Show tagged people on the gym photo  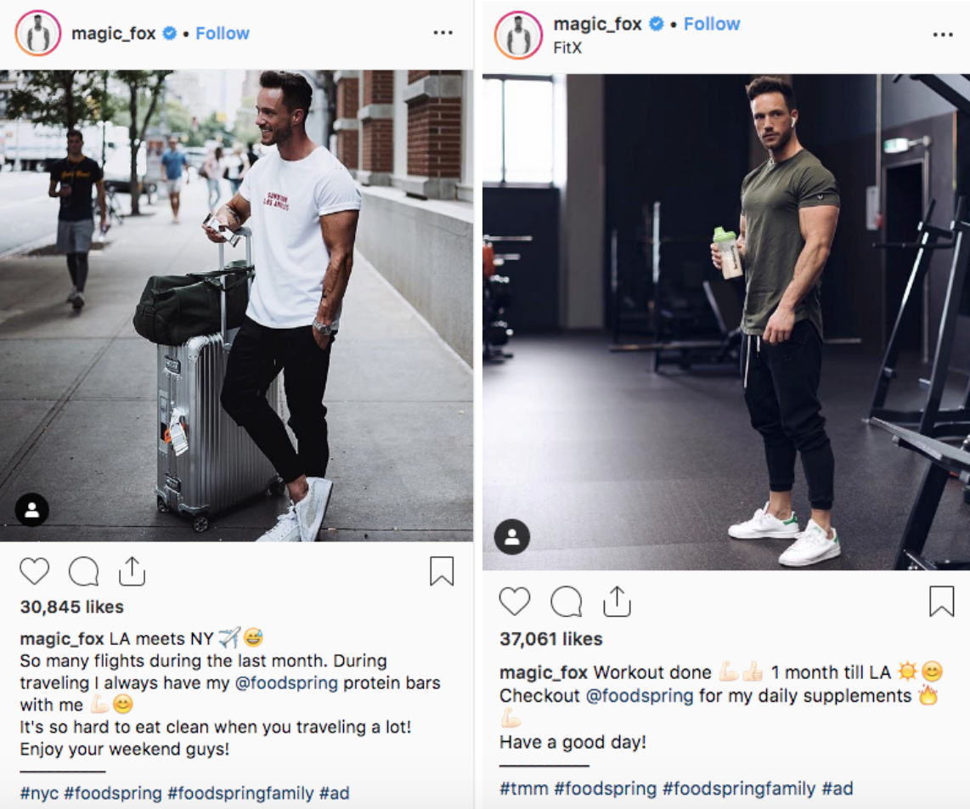512,536
